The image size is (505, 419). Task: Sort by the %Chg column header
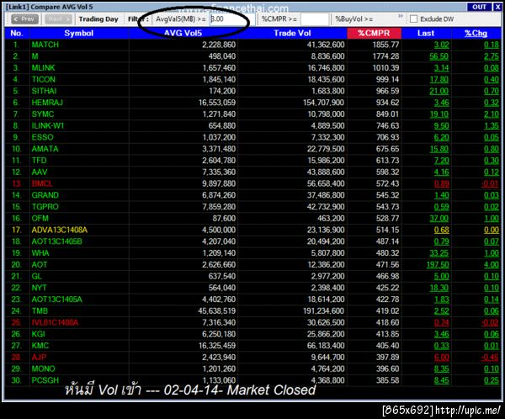[x=476, y=33]
